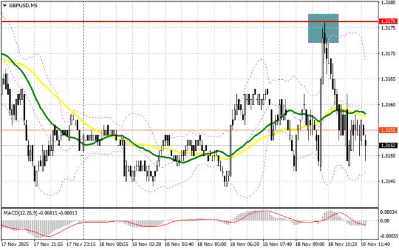Select the GBPUSD,M5 chart title
399x250 pixels.
coord(23,6)
